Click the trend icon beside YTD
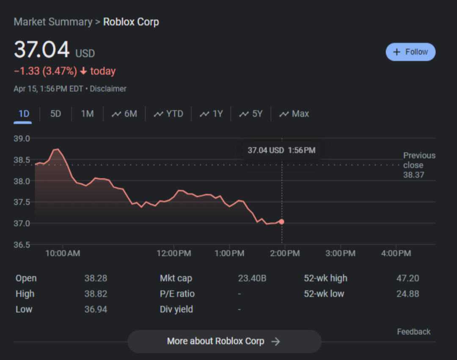The image size is (457, 360). (x=158, y=114)
